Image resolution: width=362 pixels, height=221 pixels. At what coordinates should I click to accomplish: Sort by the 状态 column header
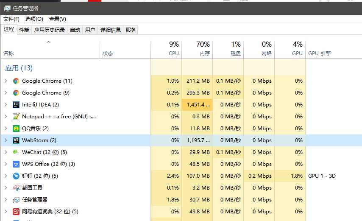(x=125, y=50)
